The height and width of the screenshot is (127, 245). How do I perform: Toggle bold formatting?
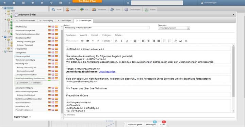click(x=116, y=41)
